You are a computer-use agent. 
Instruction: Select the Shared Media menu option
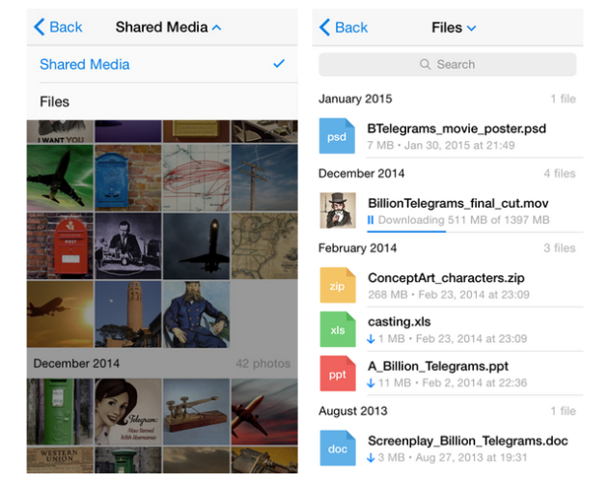[162, 64]
